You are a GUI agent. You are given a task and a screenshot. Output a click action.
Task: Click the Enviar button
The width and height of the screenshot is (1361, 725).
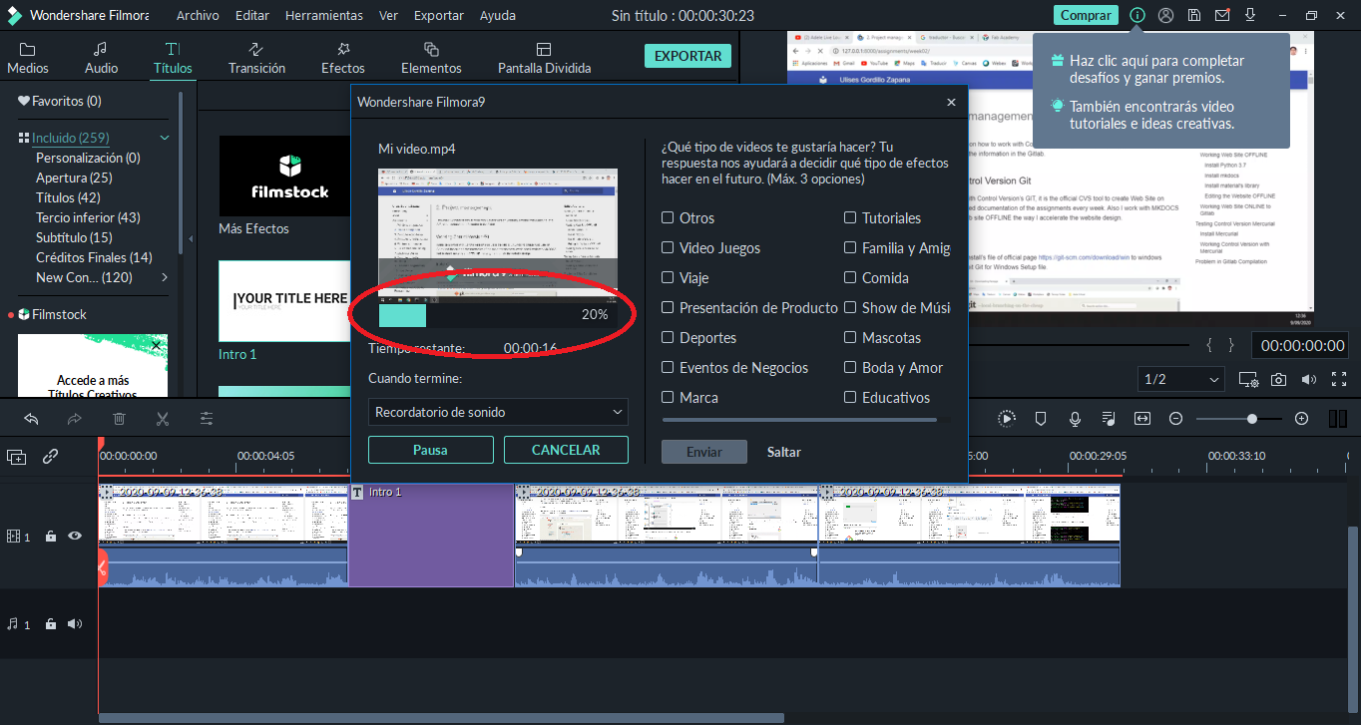704,452
